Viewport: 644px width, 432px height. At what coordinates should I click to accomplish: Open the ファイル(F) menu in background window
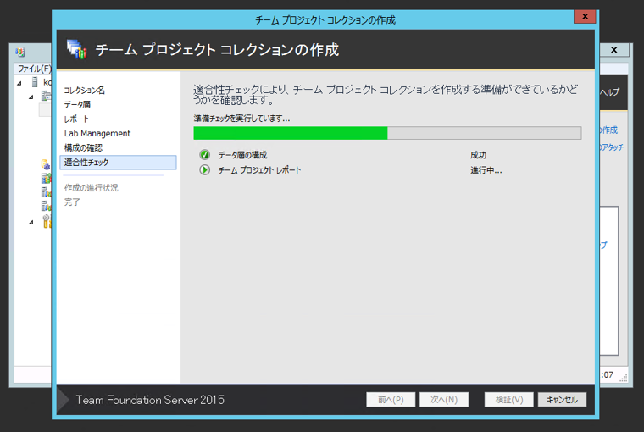(34, 69)
